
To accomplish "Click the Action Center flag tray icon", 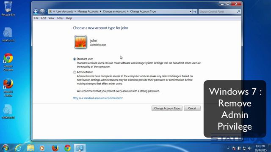I will click(x=234, y=148).
